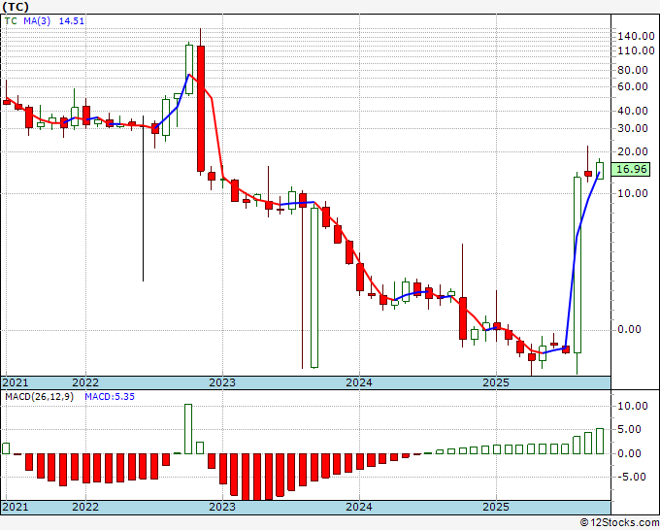Click the 60.00 price axis label

pos(633,86)
